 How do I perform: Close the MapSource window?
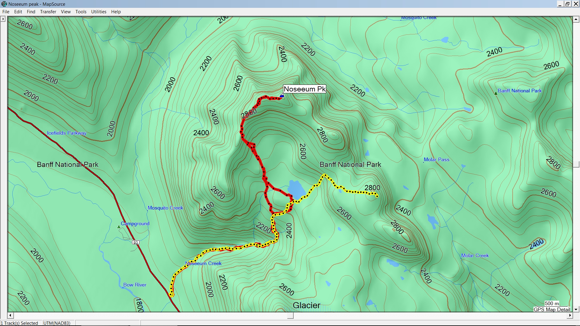tap(575, 4)
